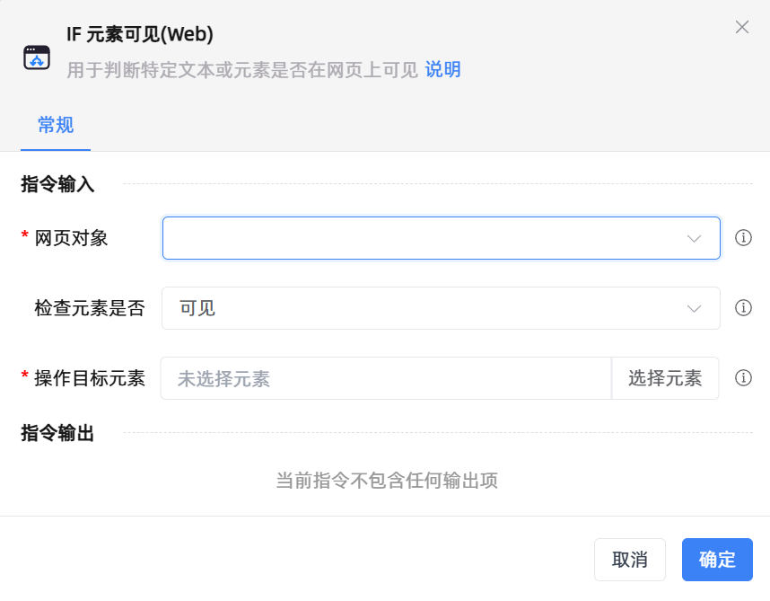Open the 网页对象 dropdown field
The height and width of the screenshot is (601, 770).
pyautogui.click(x=422, y=238)
